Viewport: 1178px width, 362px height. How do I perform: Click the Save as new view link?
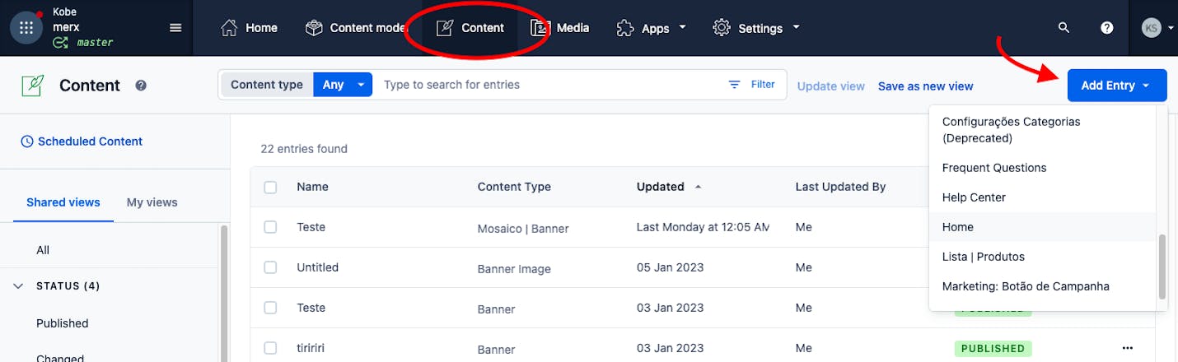coord(925,86)
